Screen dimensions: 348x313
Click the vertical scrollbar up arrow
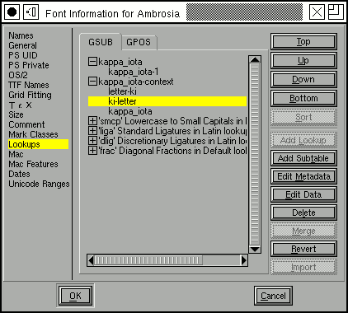(x=255, y=59)
